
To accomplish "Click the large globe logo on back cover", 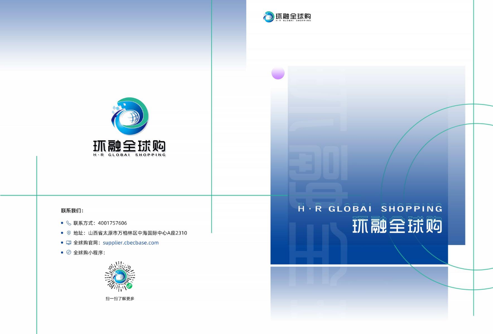I will (130, 116).
